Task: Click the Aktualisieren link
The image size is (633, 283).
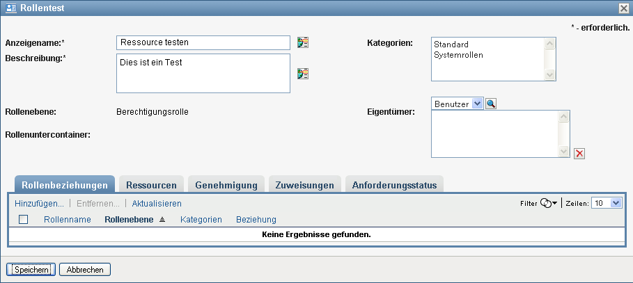Action: (x=157, y=204)
